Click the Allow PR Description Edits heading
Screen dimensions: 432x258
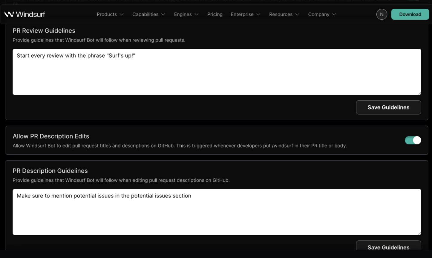[51, 136]
